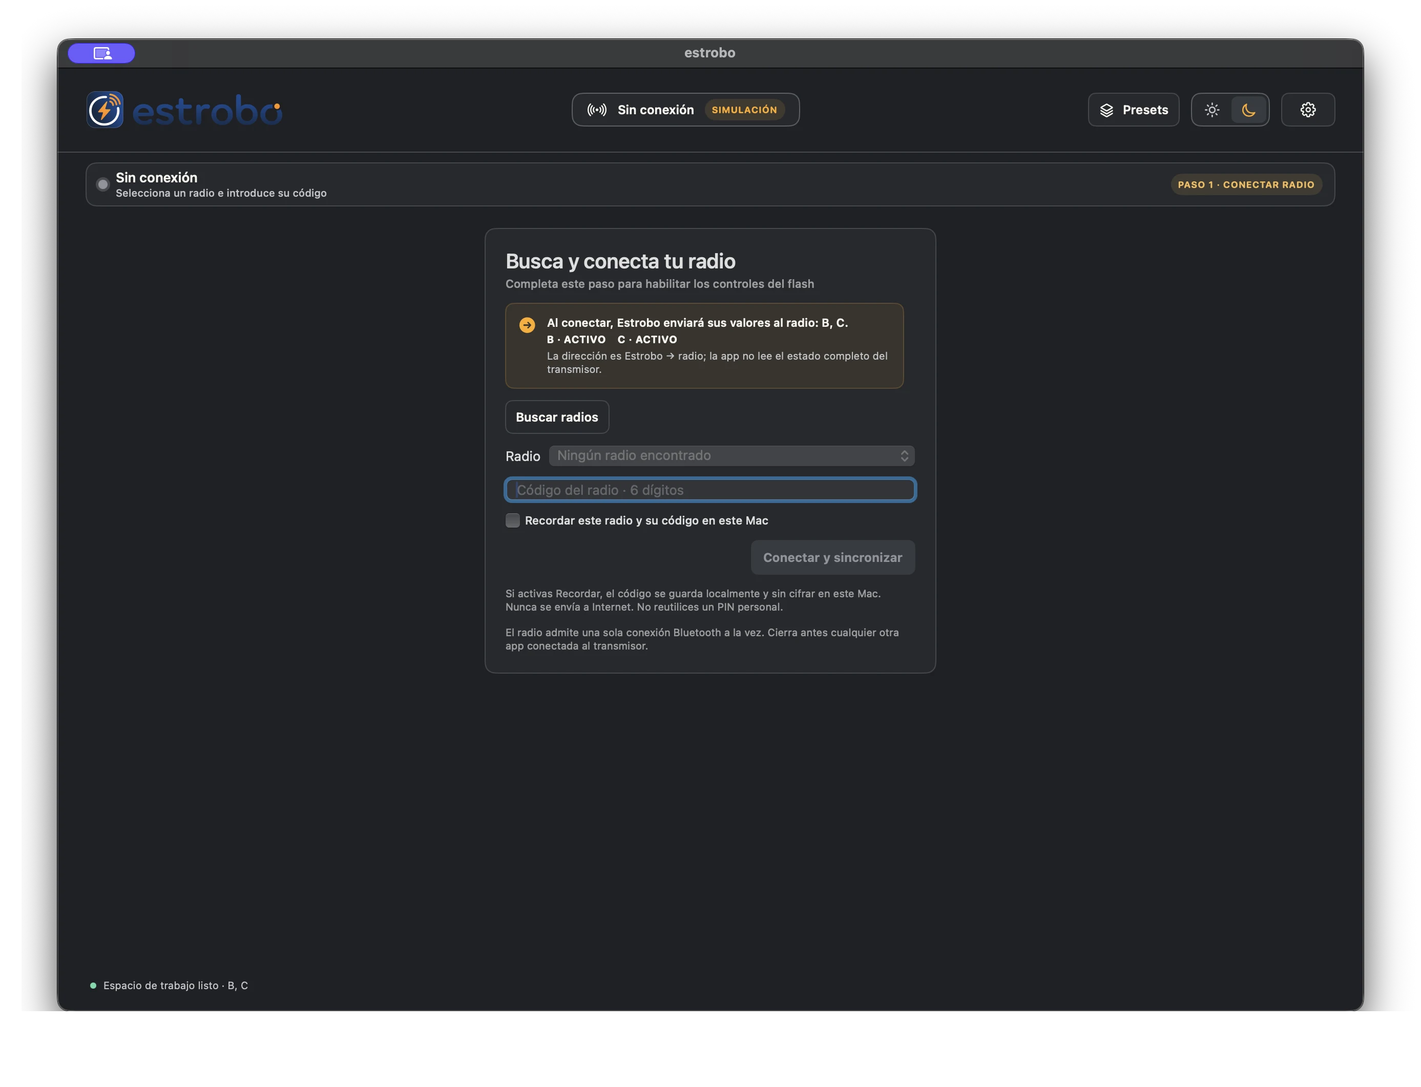Click the B · ACTIVO label
This screenshot has height=1087, width=1421.
click(x=576, y=339)
